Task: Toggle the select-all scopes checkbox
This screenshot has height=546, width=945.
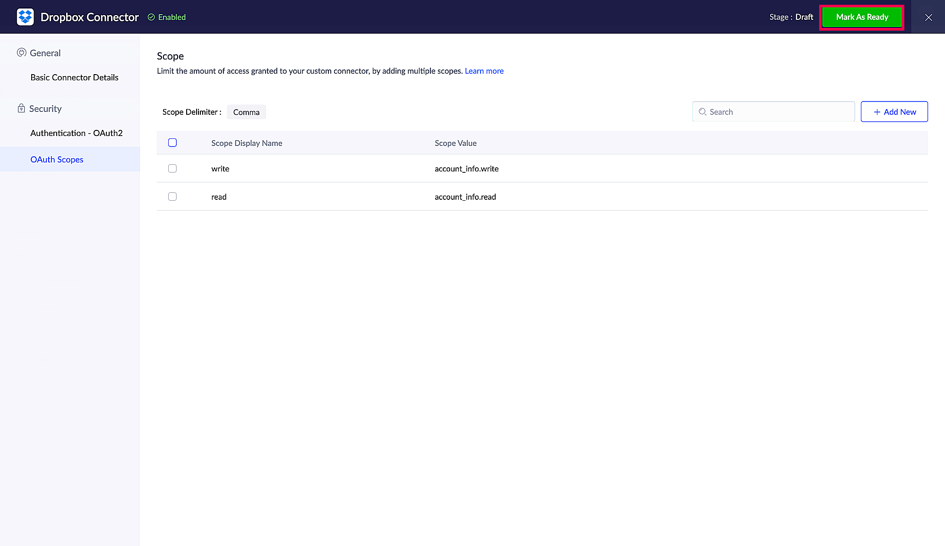Action: pyautogui.click(x=172, y=143)
